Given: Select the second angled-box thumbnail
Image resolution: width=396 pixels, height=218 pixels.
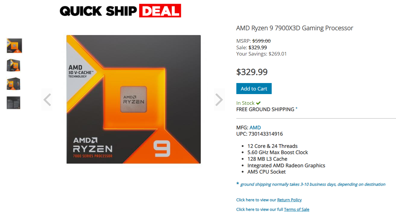Looking at the screenshot, I should (x=13, y=65).
